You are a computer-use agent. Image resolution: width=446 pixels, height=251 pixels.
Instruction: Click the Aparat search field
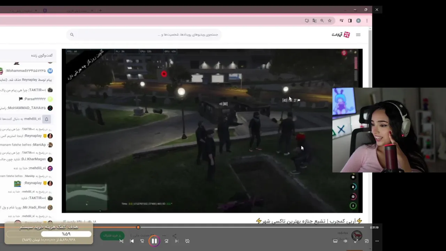click(144, 35)
